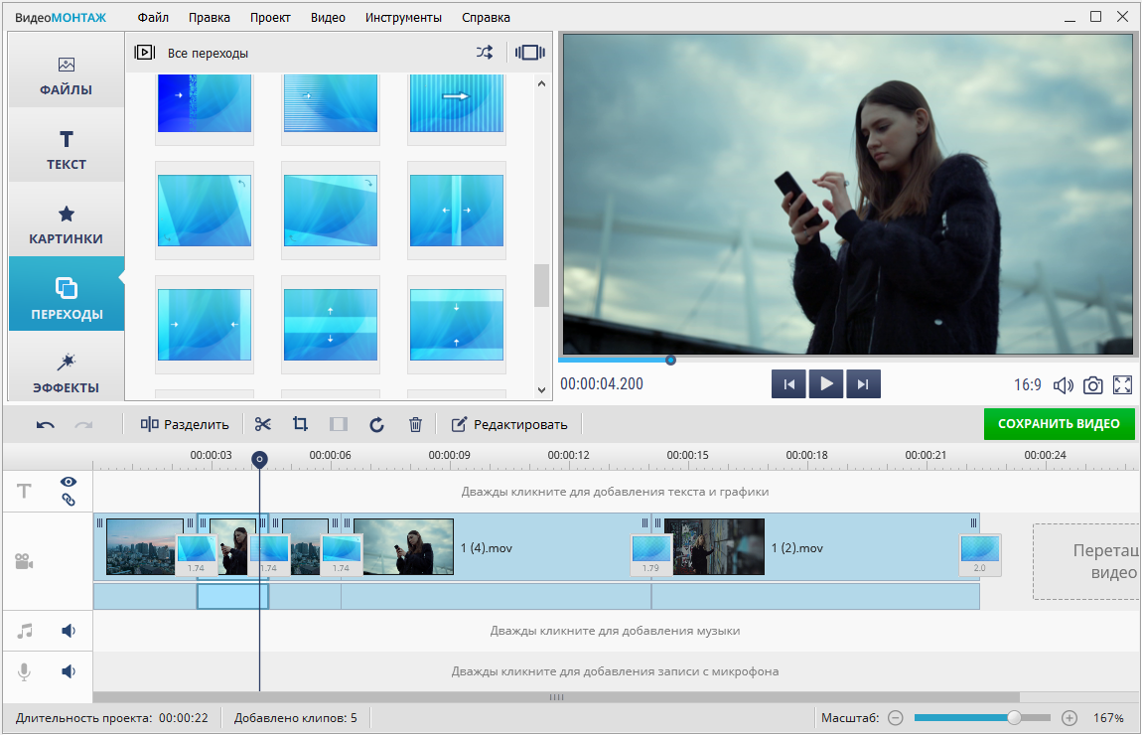
Task: Open the Проект menu
Action: point(270,17)
